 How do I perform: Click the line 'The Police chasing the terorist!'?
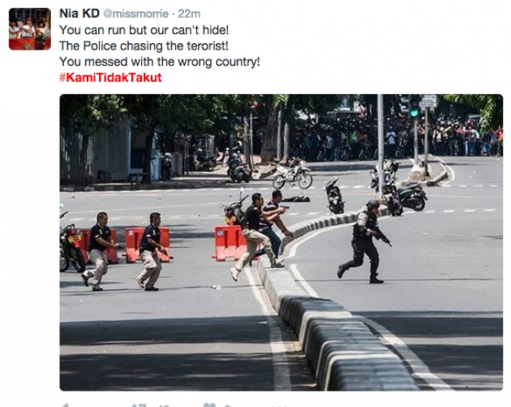144,45
